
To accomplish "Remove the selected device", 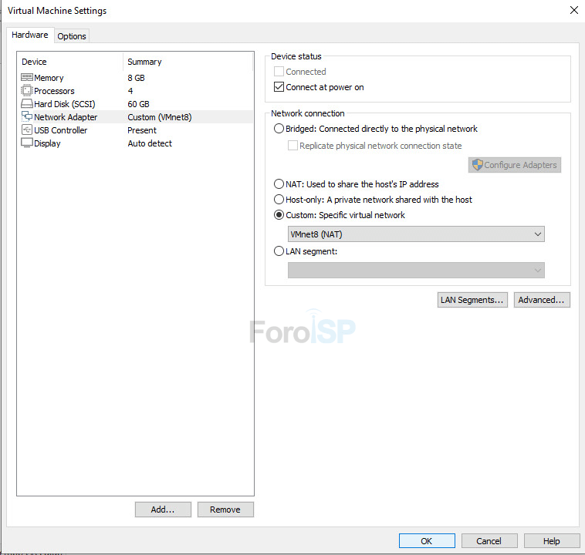I will (225, 510).
